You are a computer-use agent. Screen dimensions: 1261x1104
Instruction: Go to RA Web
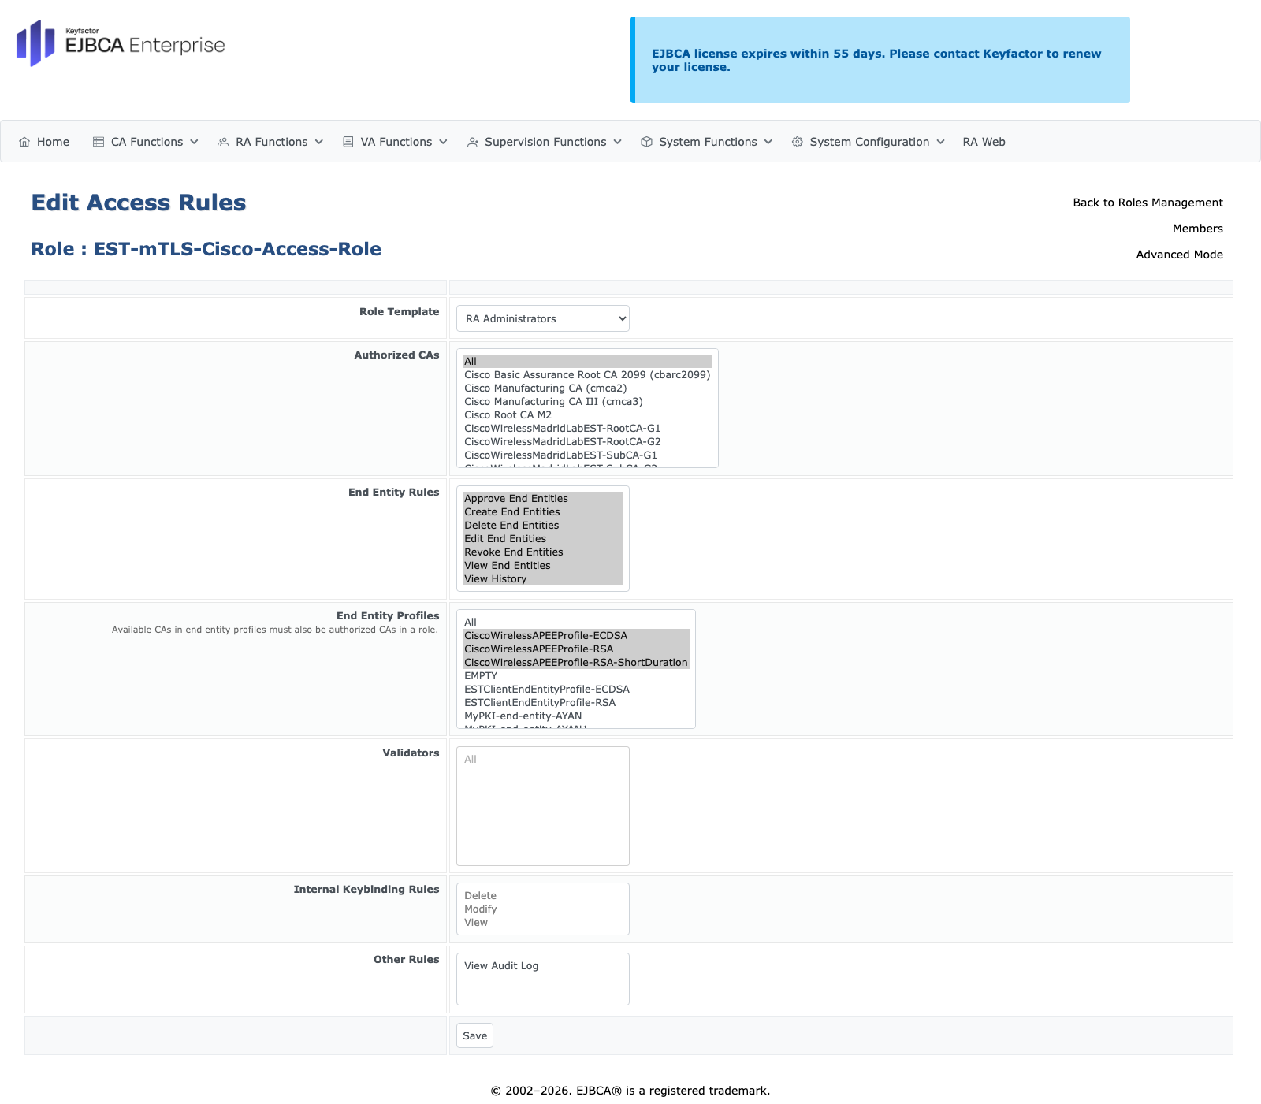(984, 142)
